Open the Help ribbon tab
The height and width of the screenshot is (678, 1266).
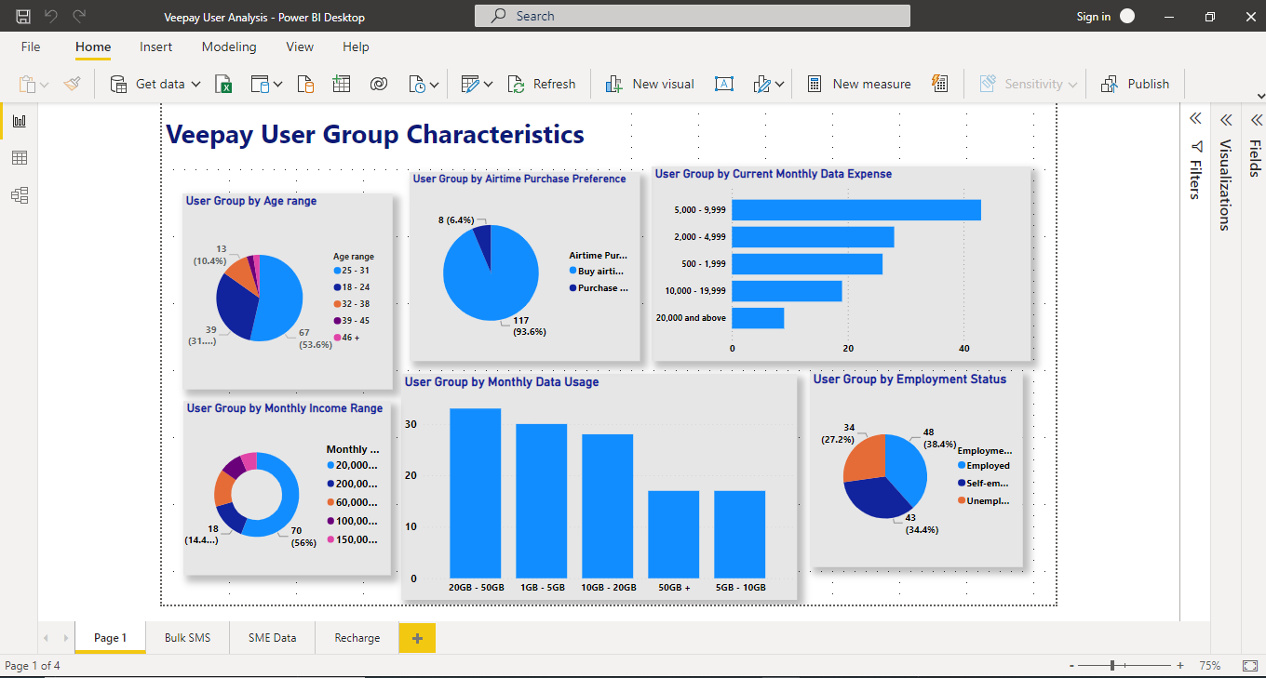(356, 47)
